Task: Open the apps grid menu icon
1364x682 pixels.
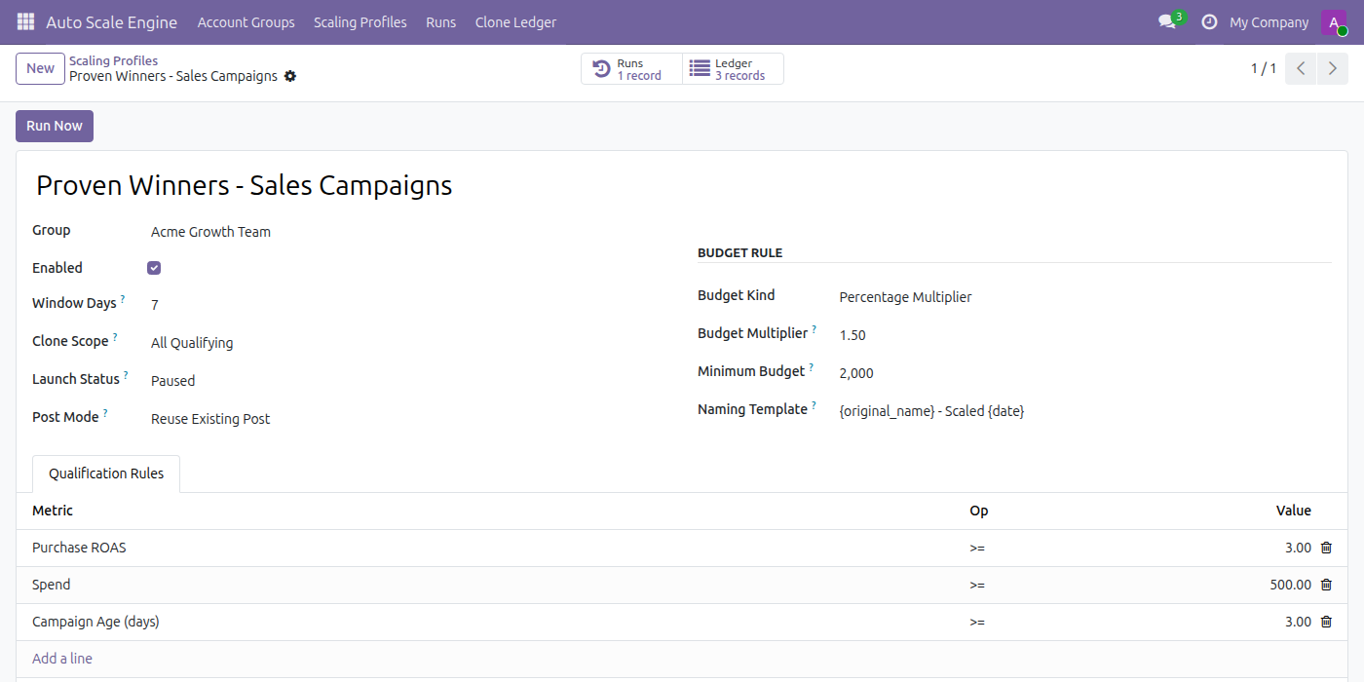Action: click(x=25, y=21)
